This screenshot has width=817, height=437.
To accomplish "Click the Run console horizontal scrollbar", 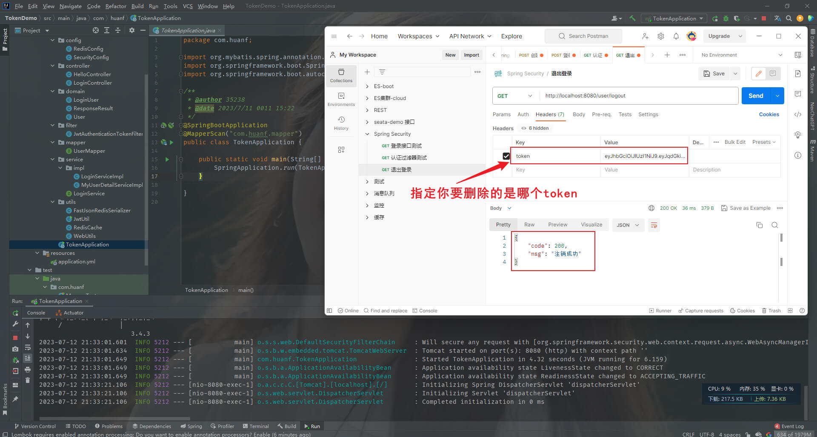I will click(x=114, y=419).
